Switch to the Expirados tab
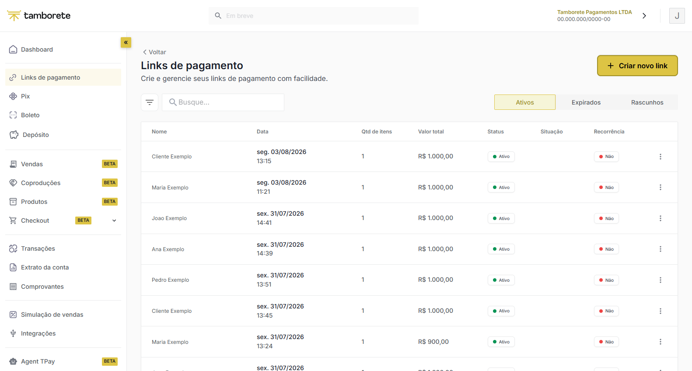 click(x=586, y=102)
